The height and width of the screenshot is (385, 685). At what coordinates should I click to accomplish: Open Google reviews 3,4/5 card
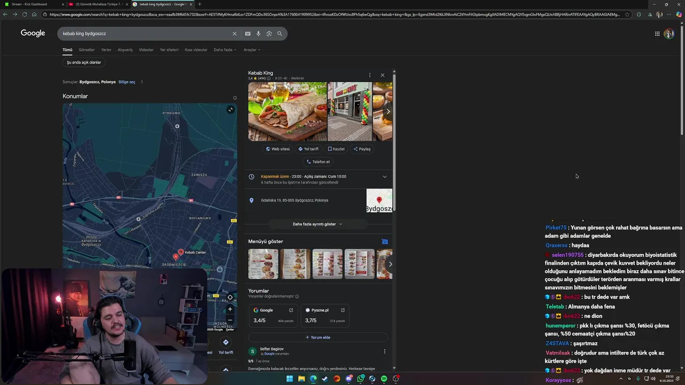273,315
